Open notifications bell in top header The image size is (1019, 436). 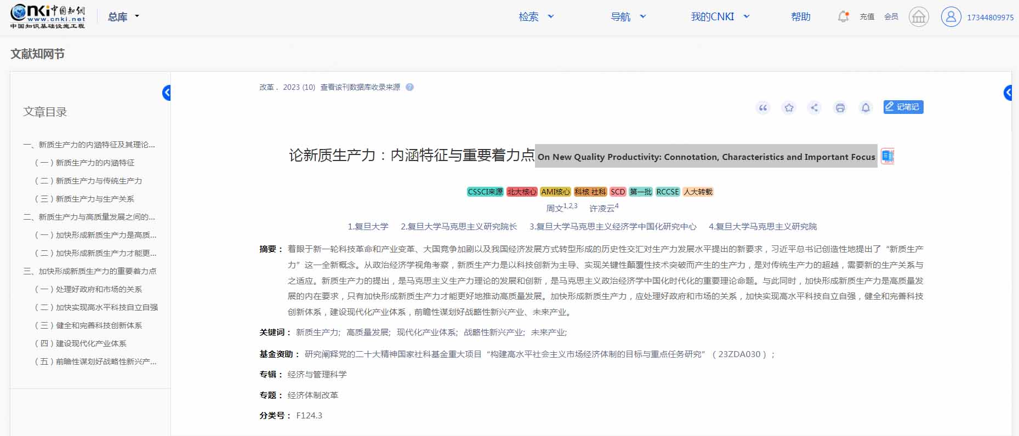point(843,17)
